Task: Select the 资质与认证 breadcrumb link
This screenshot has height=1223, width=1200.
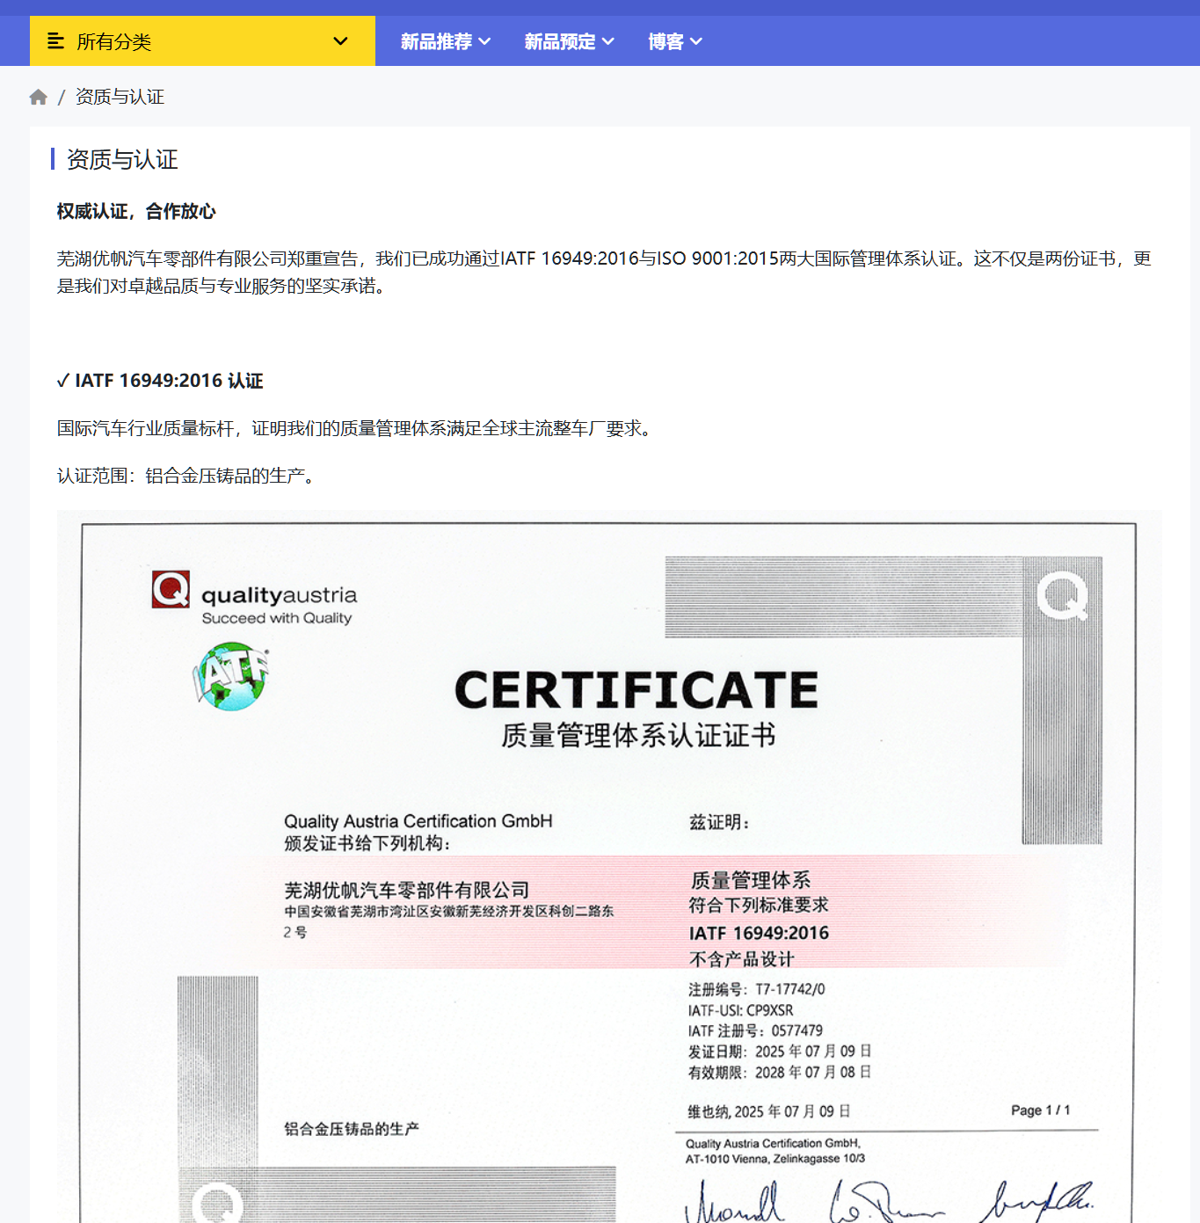Action: pyautogui.click(x=120, y=97)
